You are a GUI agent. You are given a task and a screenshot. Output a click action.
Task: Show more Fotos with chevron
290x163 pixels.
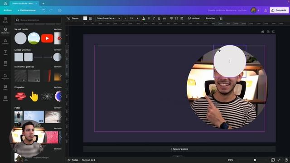tap(61, 117)
